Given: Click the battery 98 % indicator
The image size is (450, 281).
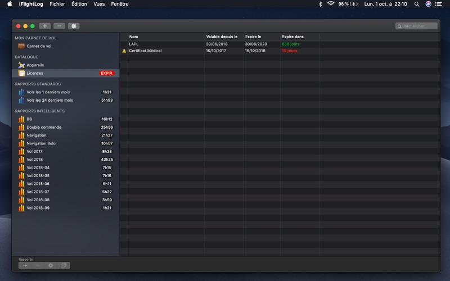Looking at the screenshot, I should pos(348,4).
